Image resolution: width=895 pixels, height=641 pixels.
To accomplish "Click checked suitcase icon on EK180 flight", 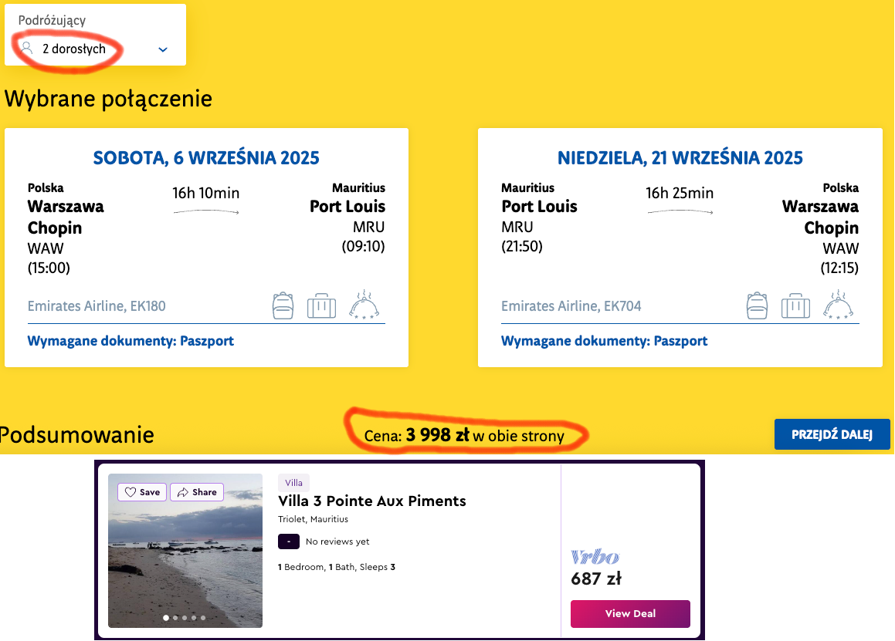I will (x=321, y=306).
